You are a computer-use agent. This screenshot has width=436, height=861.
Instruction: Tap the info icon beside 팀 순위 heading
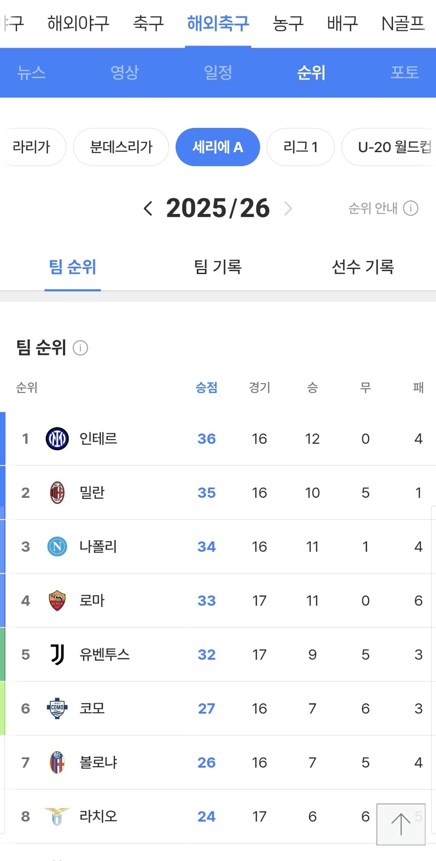tap(80, 348)
